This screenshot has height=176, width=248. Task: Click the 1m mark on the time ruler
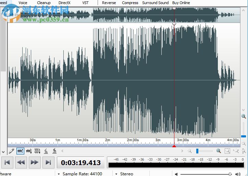[x=58, y=140]
